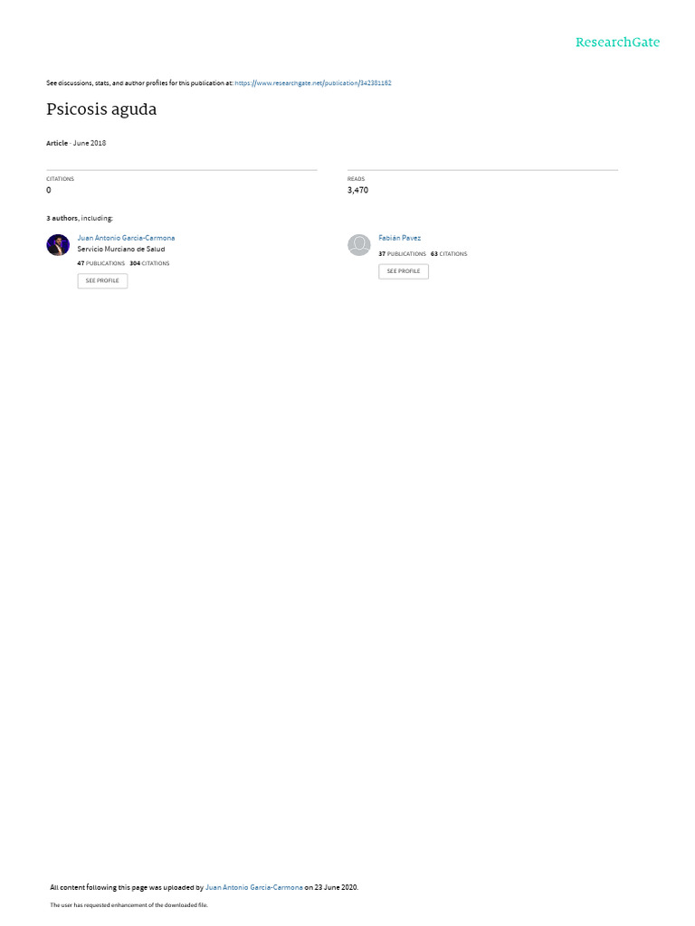The height and width of the screenshot is (926, 695).
Task: Click Servicio Murciano de Salud affiliation
Action: click(121, 250)
